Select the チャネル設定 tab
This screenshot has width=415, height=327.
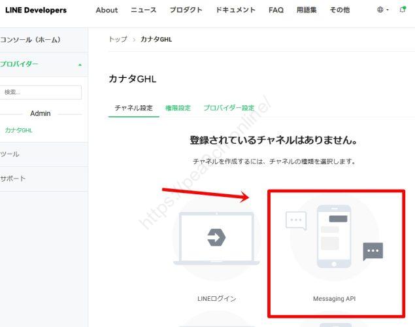point(133,108)
